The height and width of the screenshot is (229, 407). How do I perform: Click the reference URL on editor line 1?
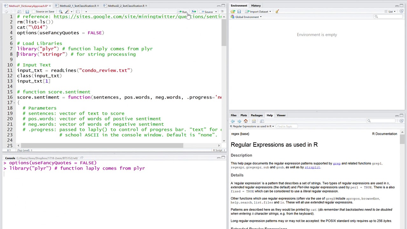(137, 17)
